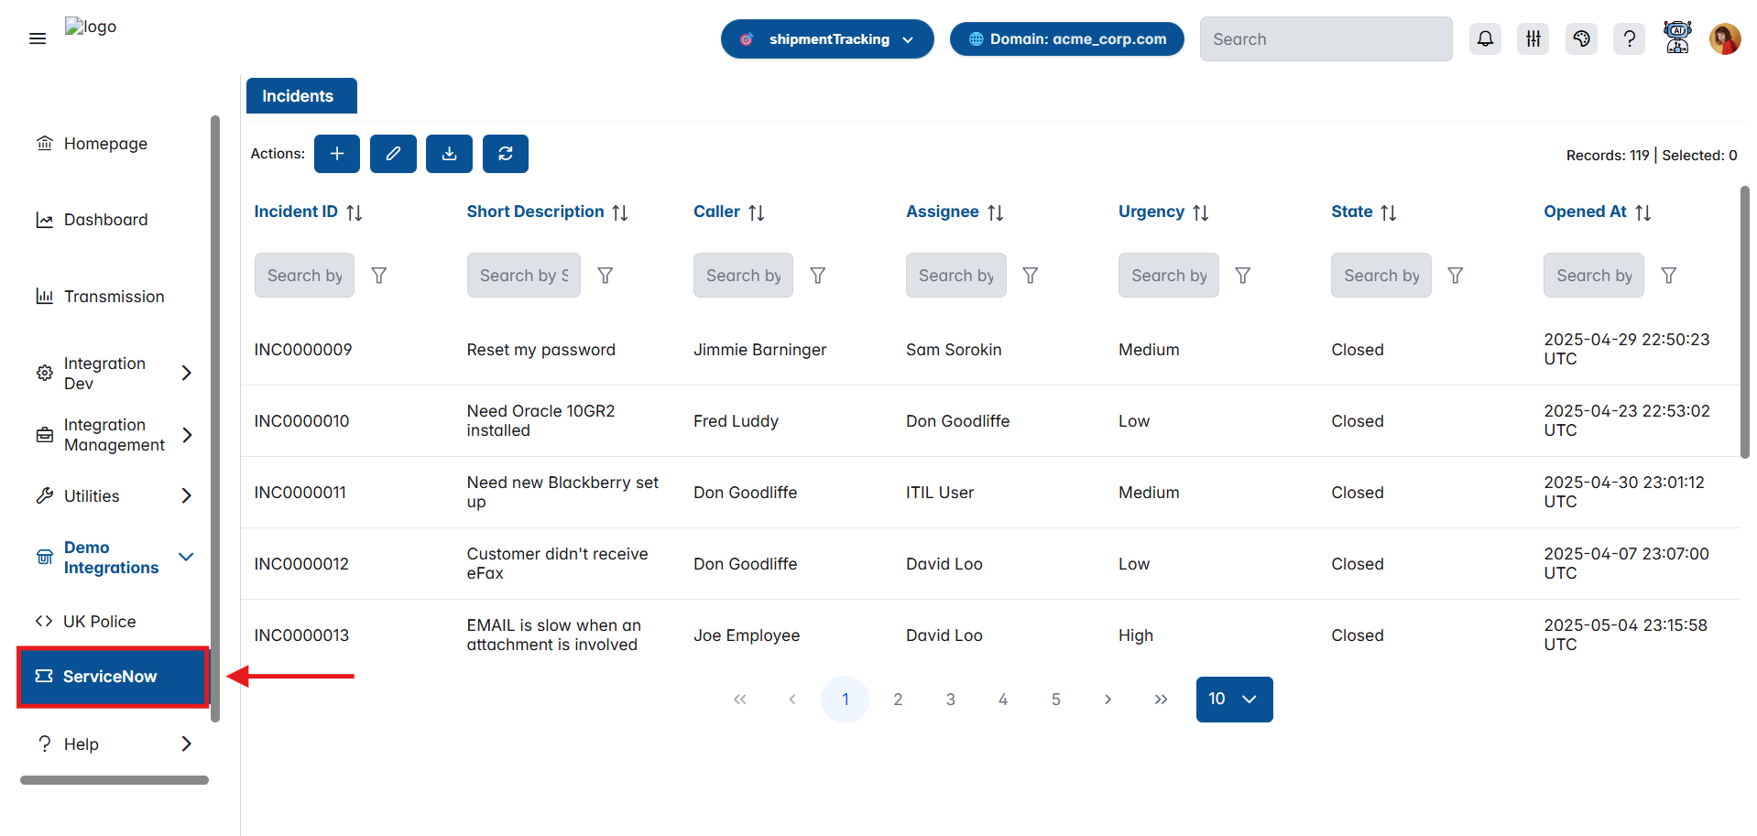
Task: Open the hamburger navigation menu
Action: pyautogui.click(x=37, y=38)
